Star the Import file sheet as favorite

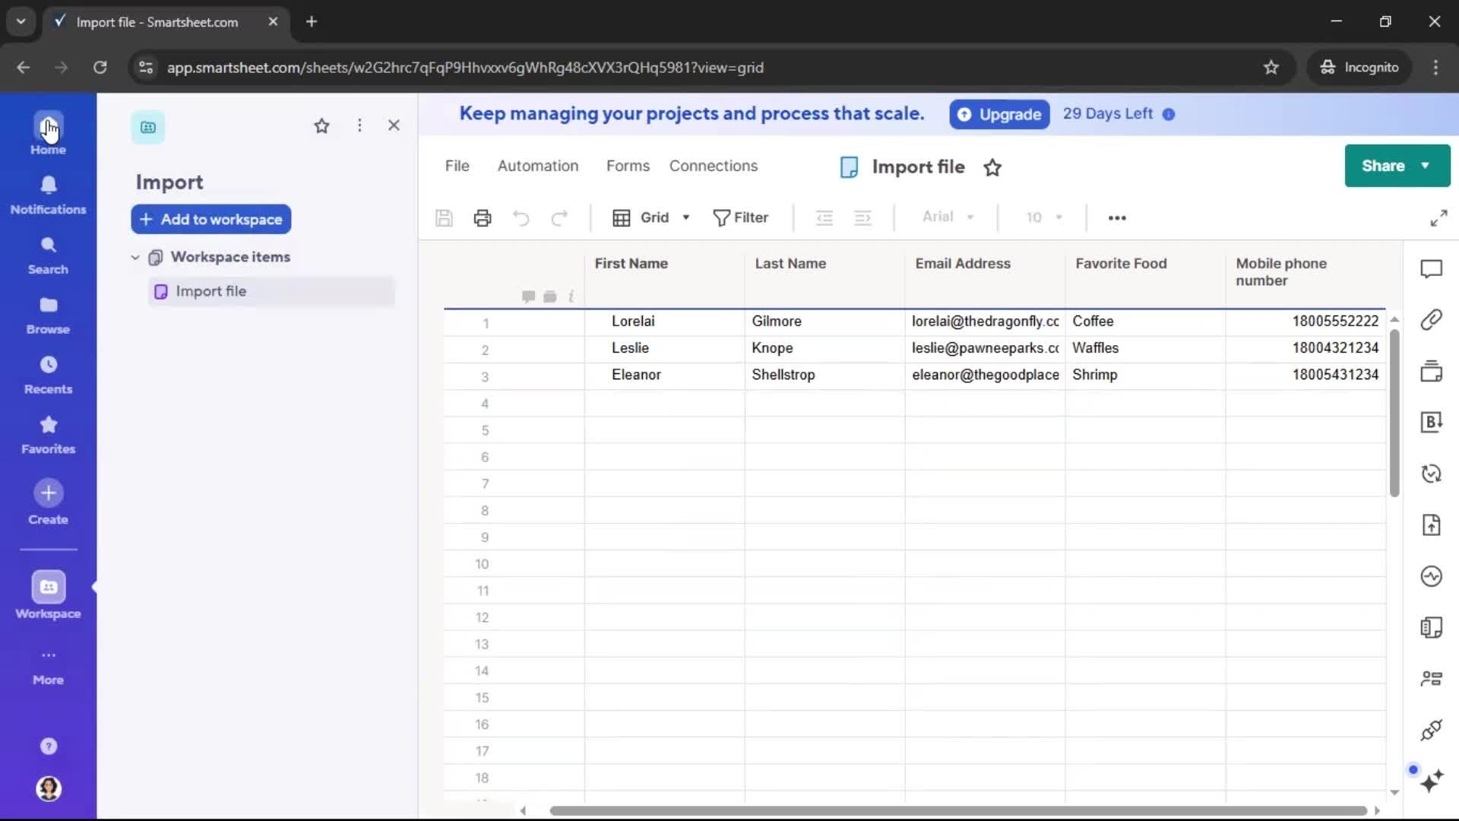coord(993,166)
